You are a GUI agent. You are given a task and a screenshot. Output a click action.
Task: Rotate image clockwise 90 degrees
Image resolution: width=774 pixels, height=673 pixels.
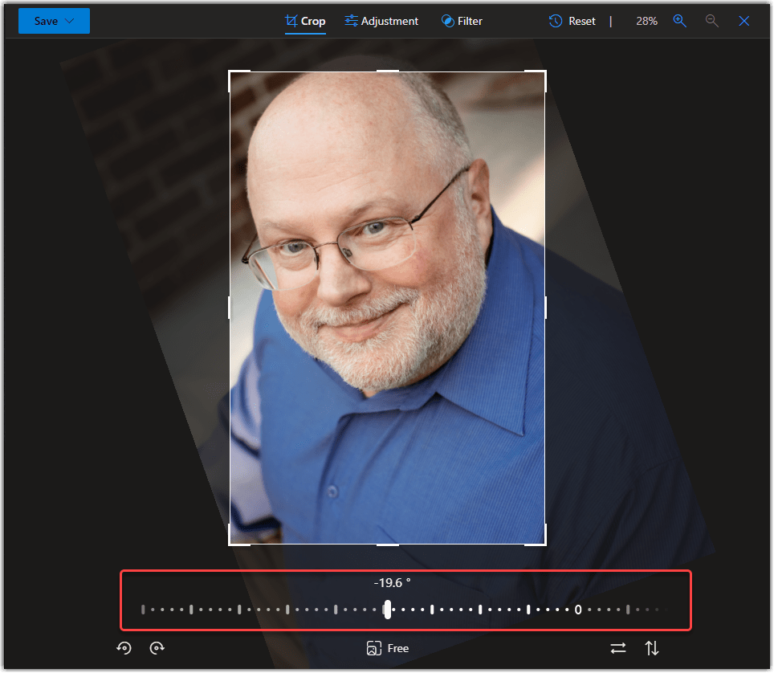157,648
